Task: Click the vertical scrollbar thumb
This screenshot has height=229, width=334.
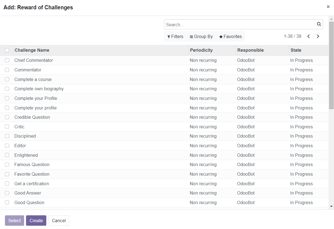Action: [x=331, y=66]
